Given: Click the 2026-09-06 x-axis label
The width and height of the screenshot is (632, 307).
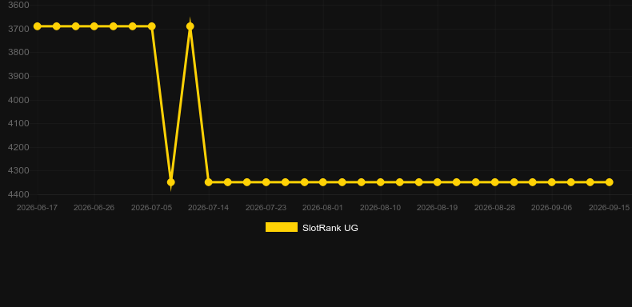Looking at the screenshot, I should (x=552, y=208).
